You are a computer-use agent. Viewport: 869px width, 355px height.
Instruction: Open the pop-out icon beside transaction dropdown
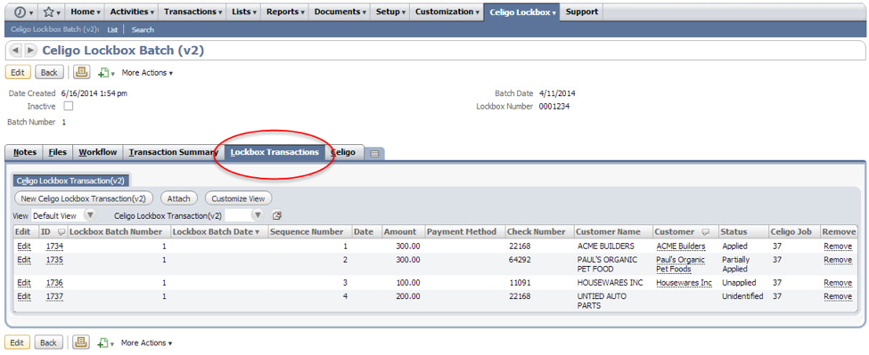click(277, 215)
